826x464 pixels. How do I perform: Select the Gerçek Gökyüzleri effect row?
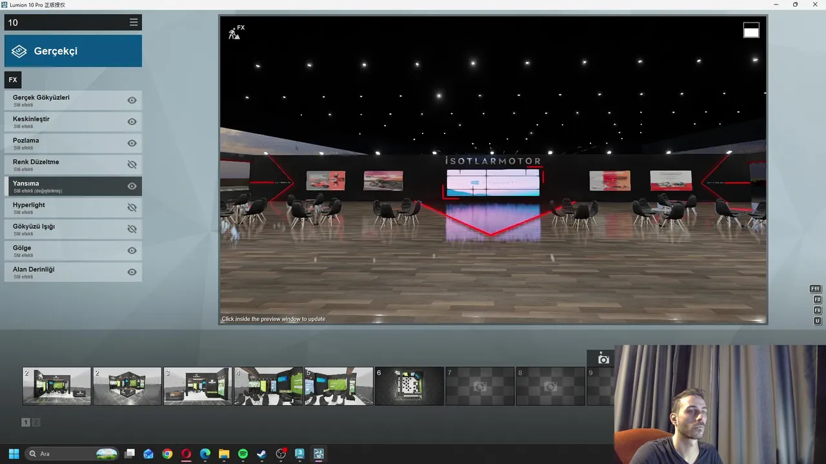pyautogui.click(x=73, y=101)
